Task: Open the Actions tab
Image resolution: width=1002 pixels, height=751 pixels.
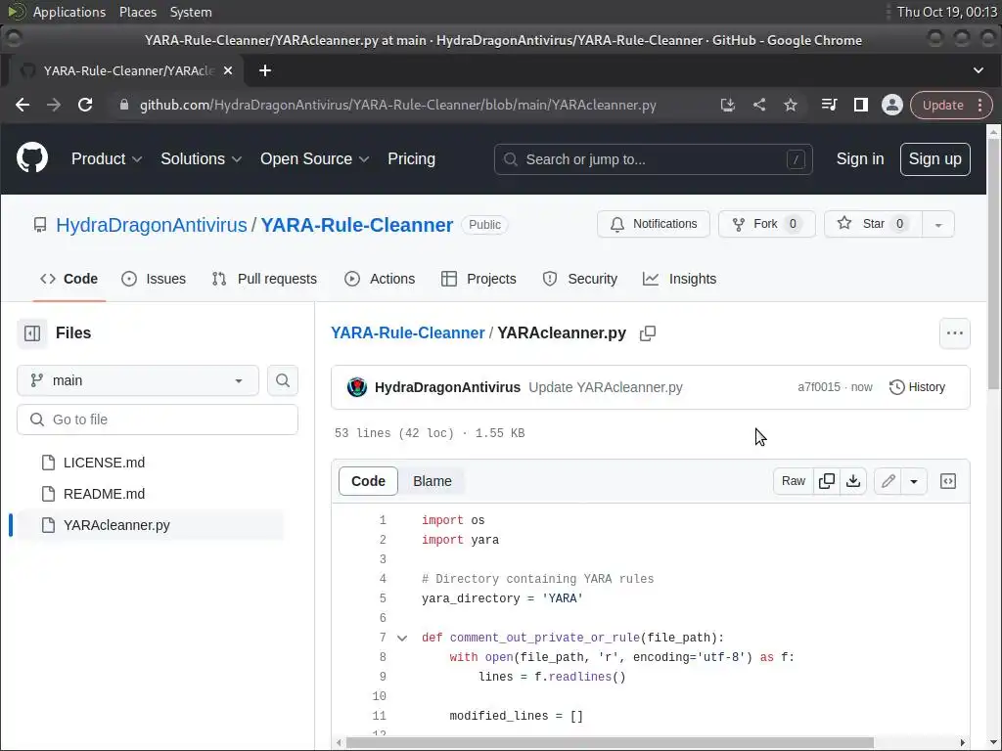Action: (380, 279)
